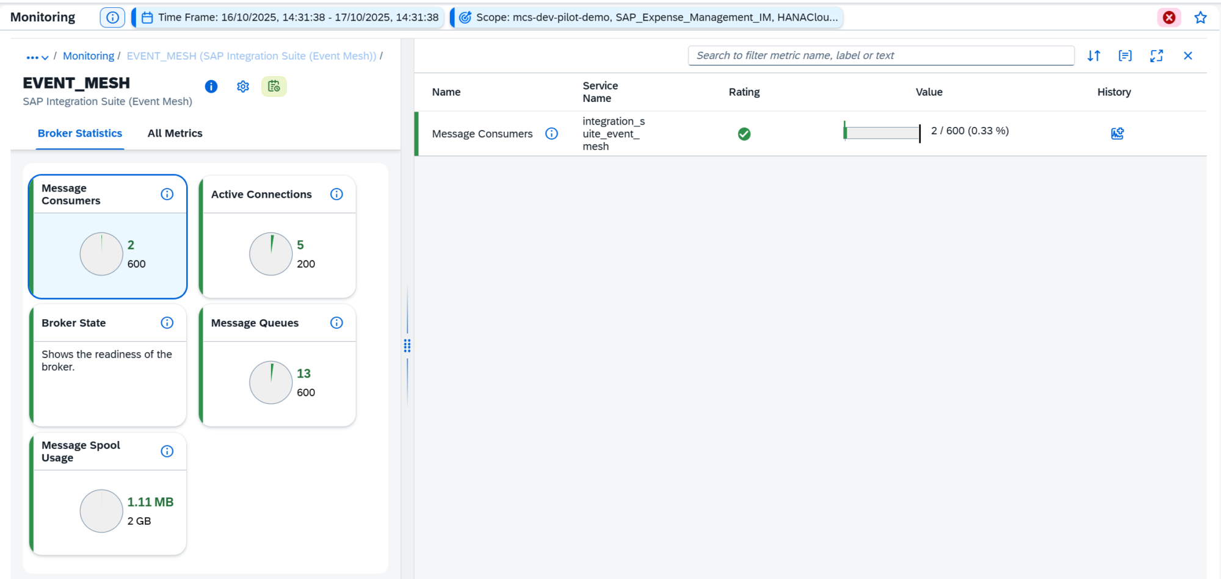The height and width of the screenshot is (579, 1221).
Task: Click the sort metrics icon
Action: click(x=1093, y=56)
